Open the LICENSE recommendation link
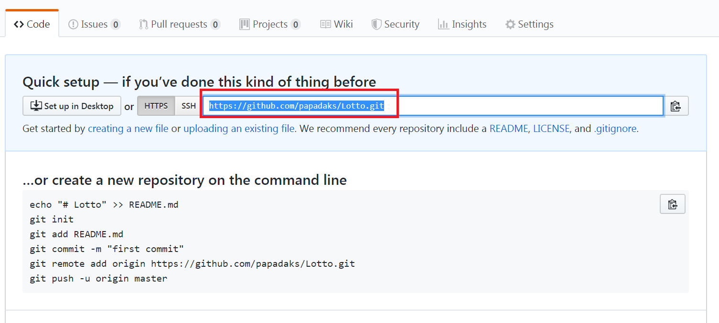Image resolution: width=719 pixels, height=323 pixels. coord(551,129)
